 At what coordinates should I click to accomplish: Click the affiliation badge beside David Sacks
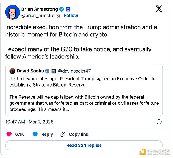click(54, 71)
